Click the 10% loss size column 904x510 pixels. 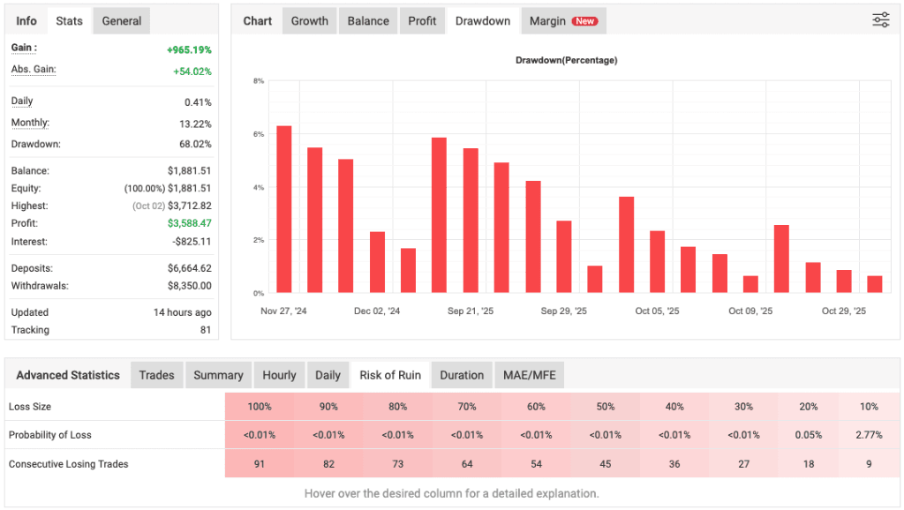(x=869, y=407)
